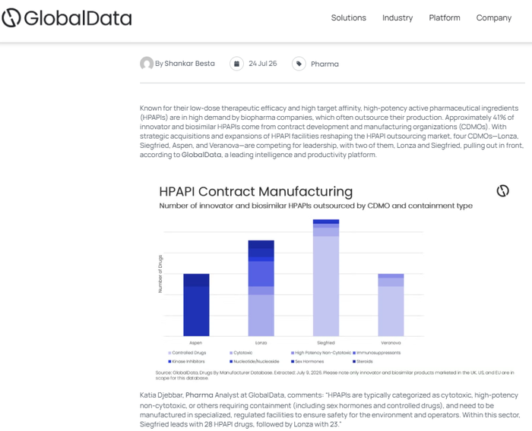Click the GlobalData emblem on the chart
Viewport: 532px width, 431px height.
[x=503, y=190]
